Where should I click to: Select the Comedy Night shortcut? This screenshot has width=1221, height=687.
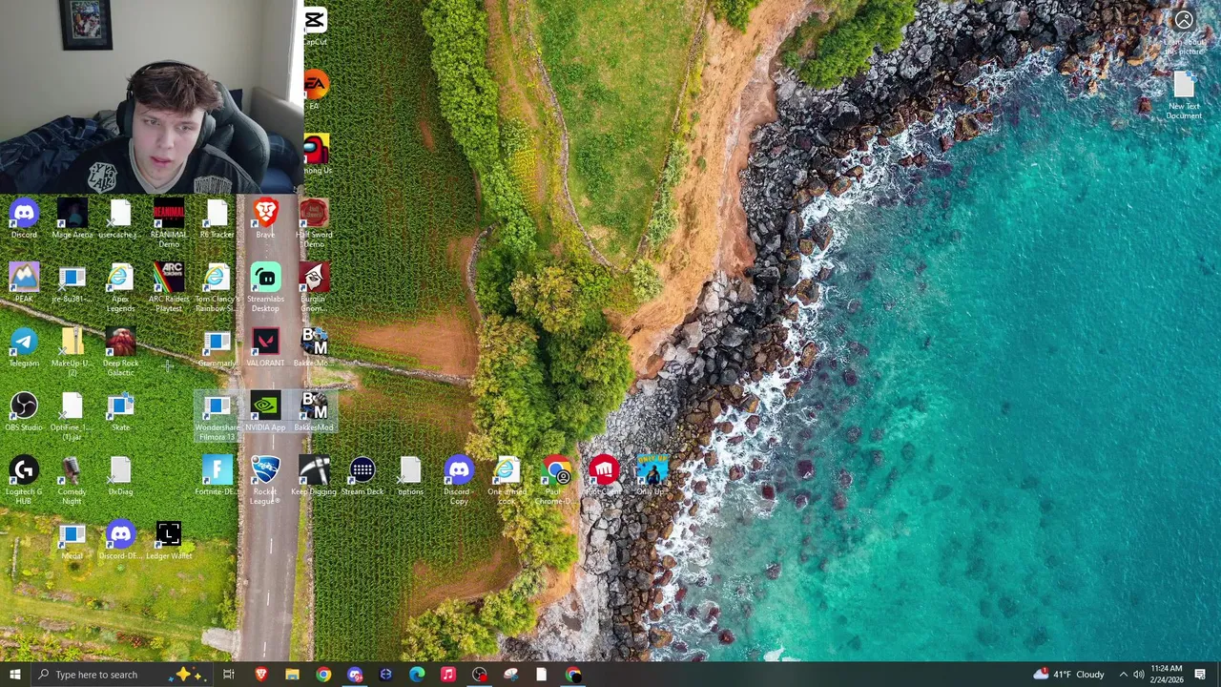coord(72,481)
